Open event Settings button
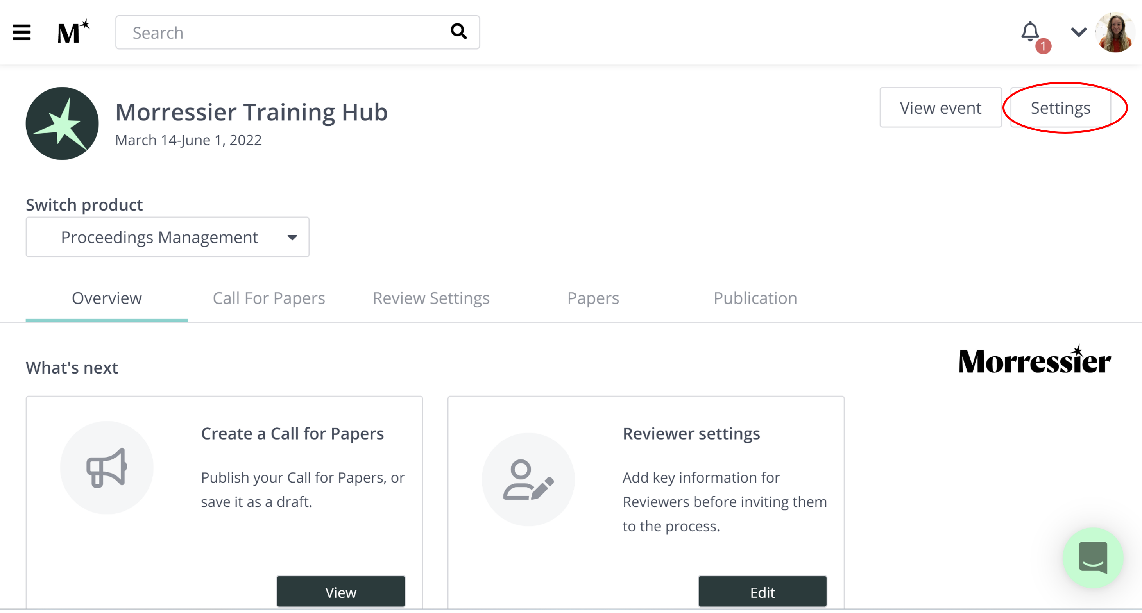Viewport: 1142px width, 613px height. tap(1060, 108)
